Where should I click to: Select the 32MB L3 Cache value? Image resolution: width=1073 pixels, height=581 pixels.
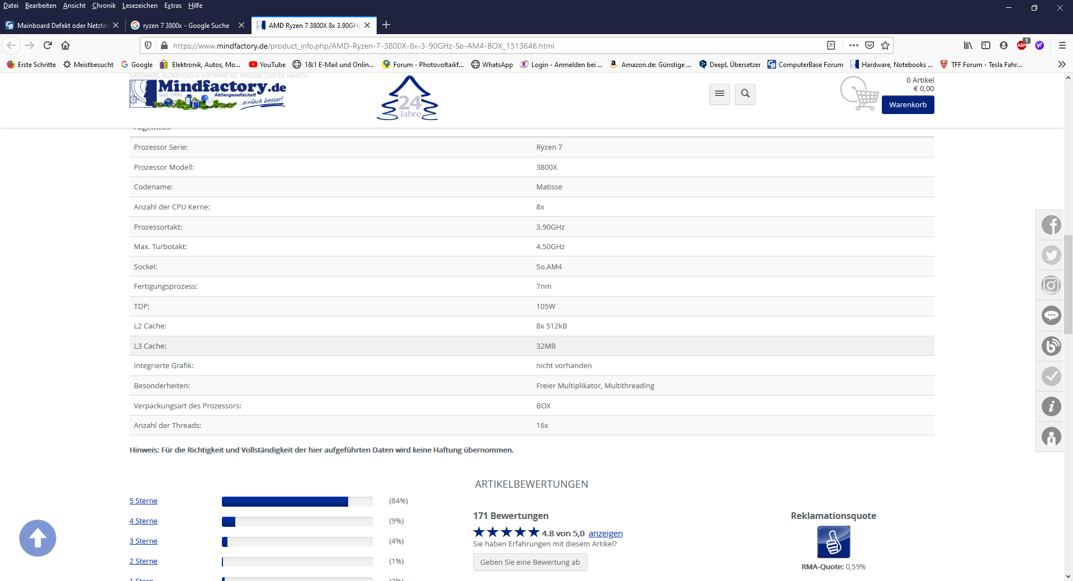pyautogui.click(x=546, y=346)
